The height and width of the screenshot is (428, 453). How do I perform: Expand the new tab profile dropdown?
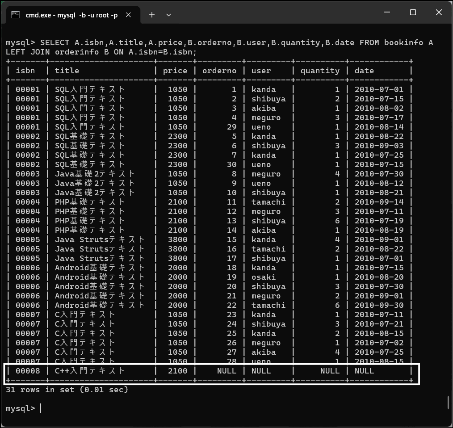point(168,15)
